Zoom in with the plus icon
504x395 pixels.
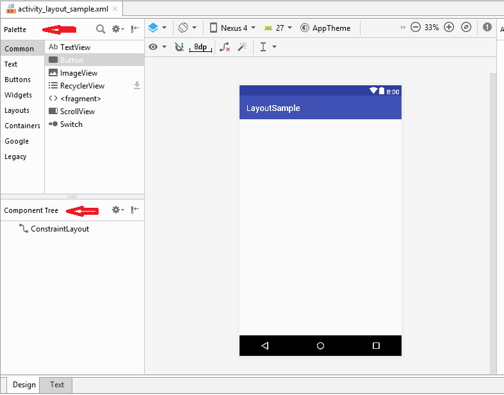coord(449,28)
